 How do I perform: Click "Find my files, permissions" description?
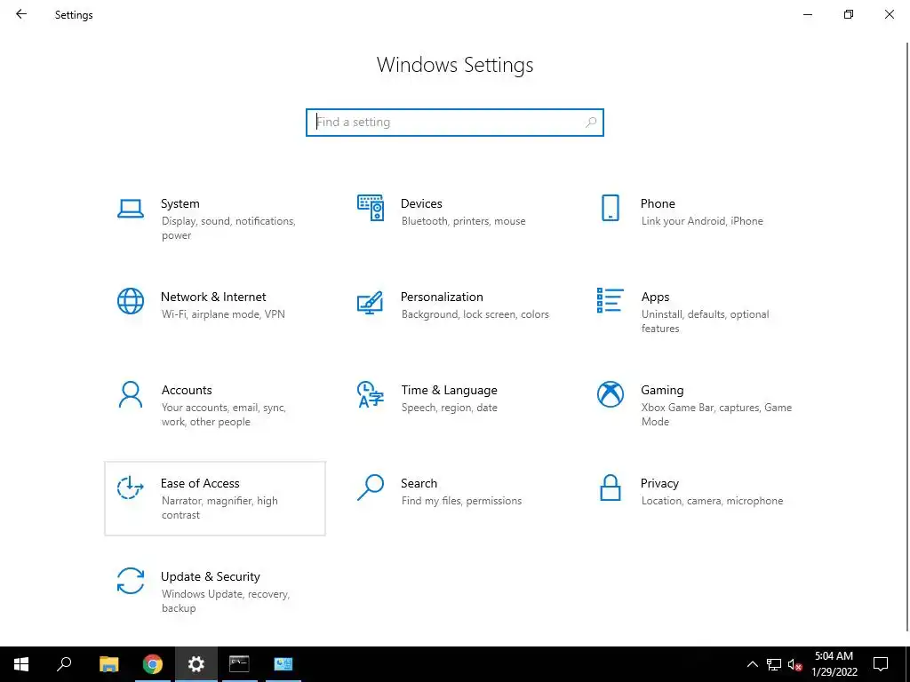tap(461, 501)
